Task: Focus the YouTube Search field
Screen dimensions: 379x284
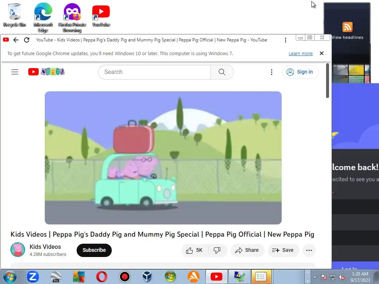Action: click(x=154, y=72)
